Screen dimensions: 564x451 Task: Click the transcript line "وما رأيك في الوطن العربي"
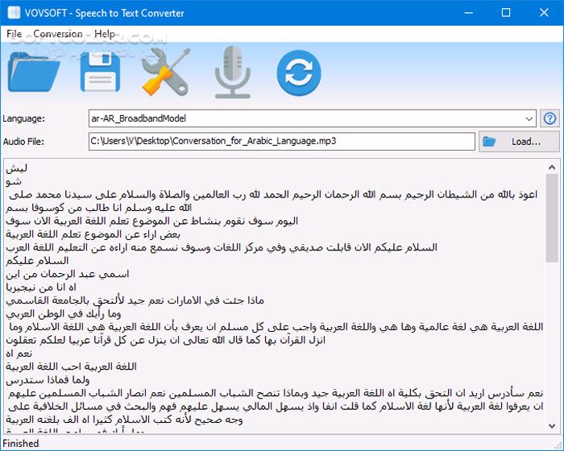tap(64, 313)
